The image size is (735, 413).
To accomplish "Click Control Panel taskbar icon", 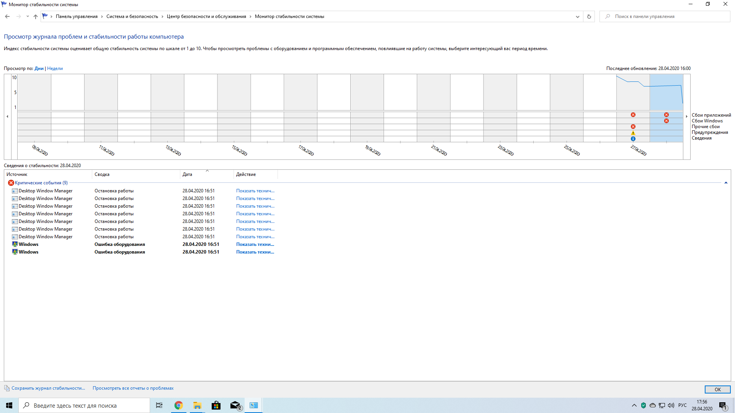I will tap(254, 405).
